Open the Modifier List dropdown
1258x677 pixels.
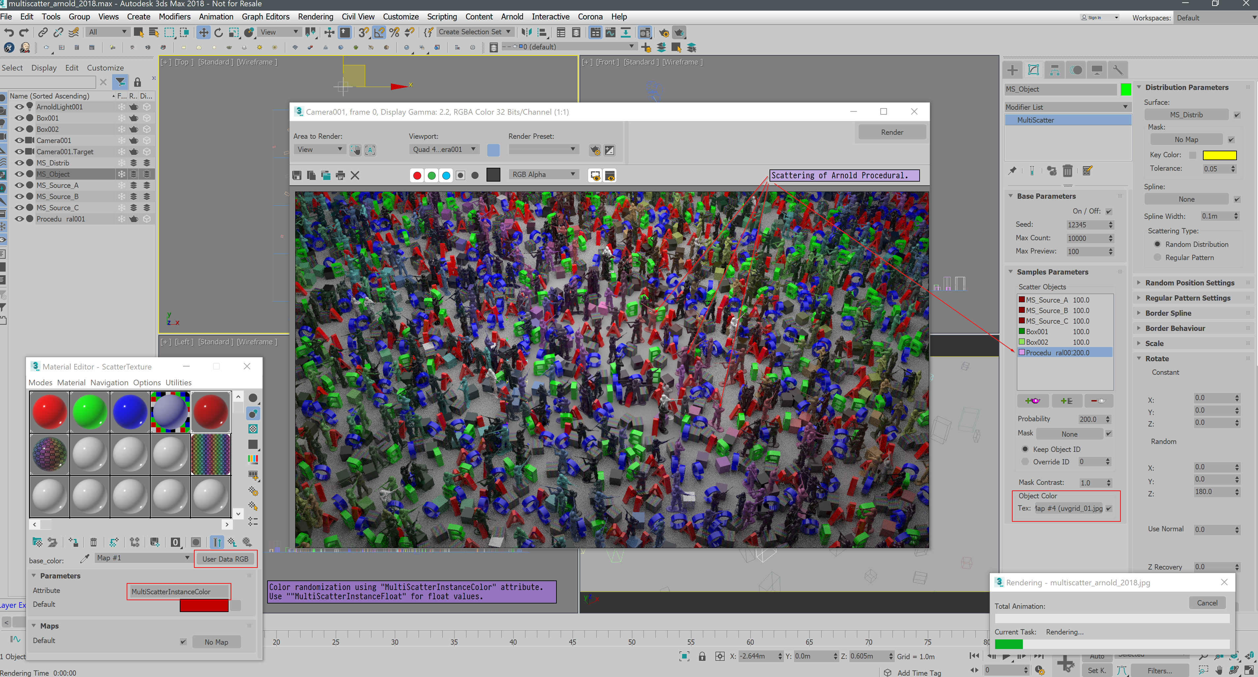(1068, 107)
